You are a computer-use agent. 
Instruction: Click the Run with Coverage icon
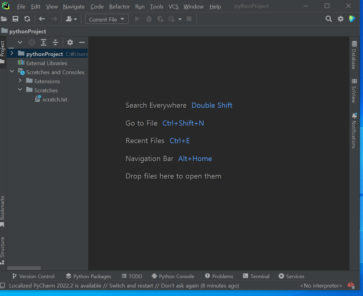(x=160, y=19)
